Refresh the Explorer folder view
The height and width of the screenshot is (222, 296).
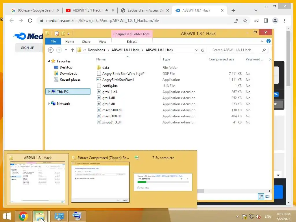203,50
